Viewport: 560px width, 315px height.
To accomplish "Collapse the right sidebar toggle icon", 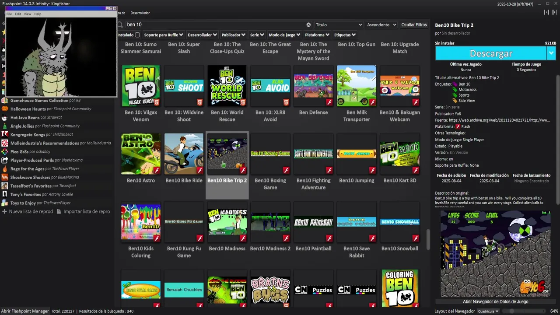I will coord(554,12).
